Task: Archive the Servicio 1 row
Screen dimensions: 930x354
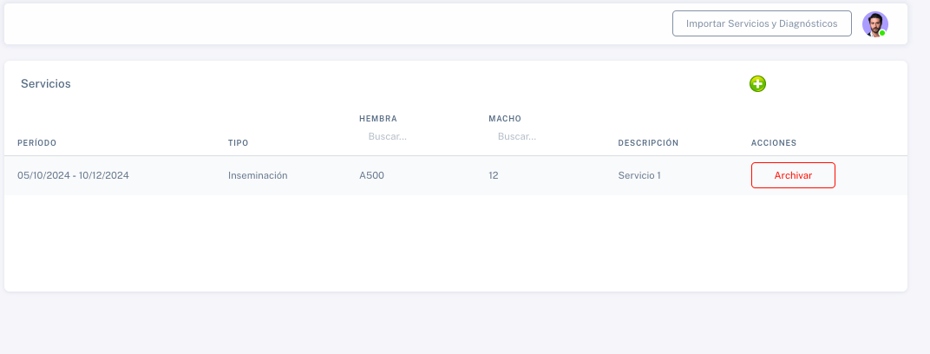Action: 793,175
